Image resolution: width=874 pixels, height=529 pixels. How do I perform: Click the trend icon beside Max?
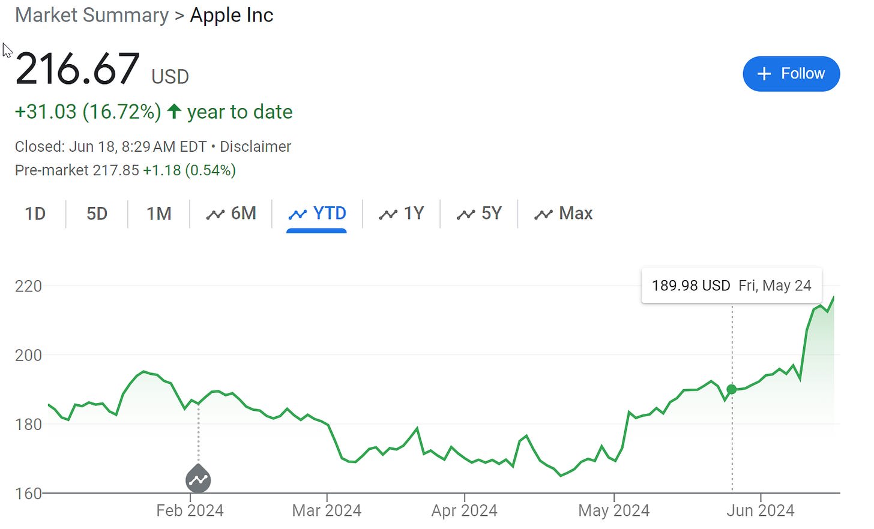point(543,214)
